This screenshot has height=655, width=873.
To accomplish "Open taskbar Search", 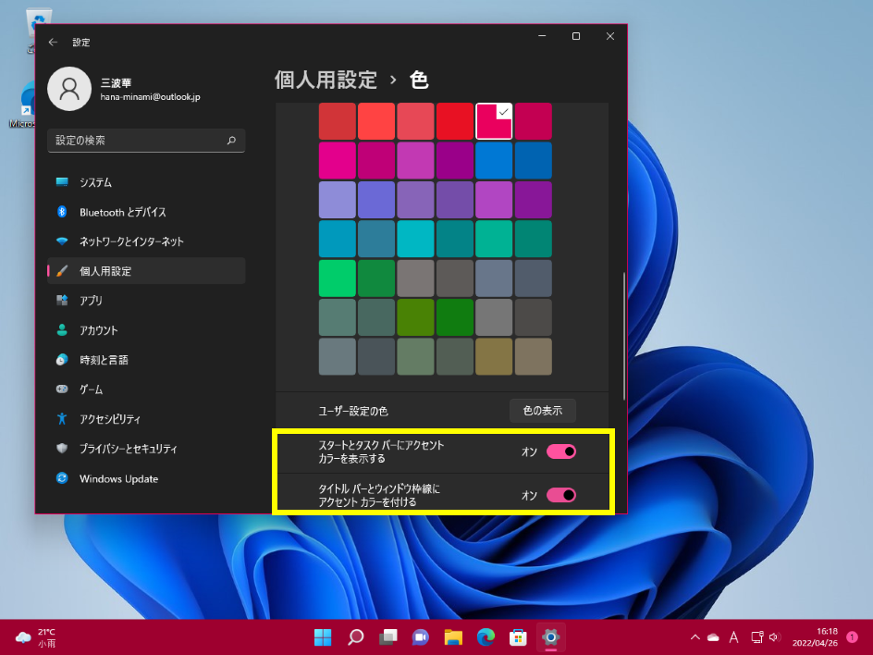I will 355,637.
